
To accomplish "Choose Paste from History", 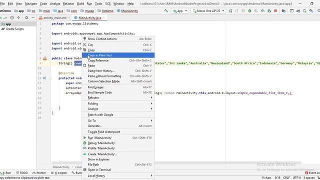I will (118, 71).
